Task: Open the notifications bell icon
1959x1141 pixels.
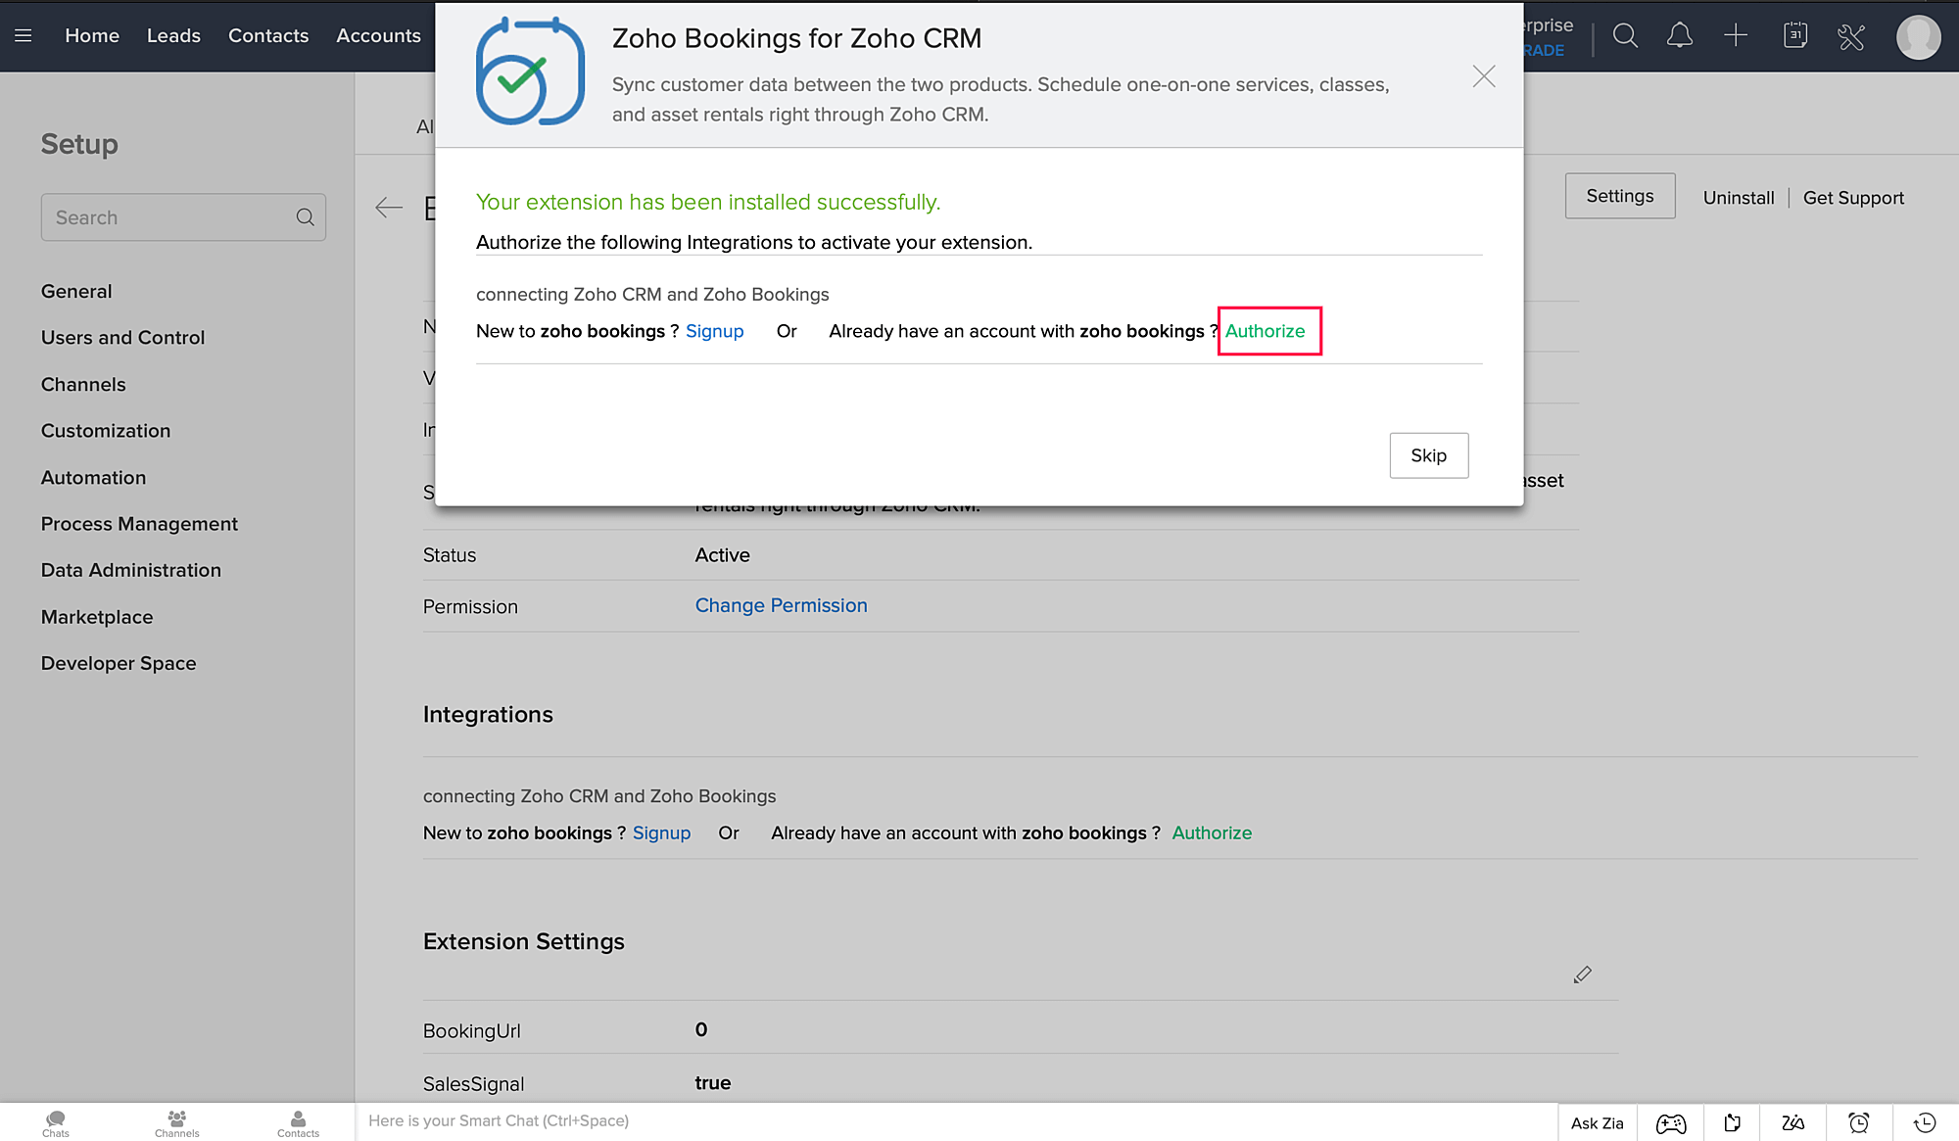Action: click(x=1680, y=36)
